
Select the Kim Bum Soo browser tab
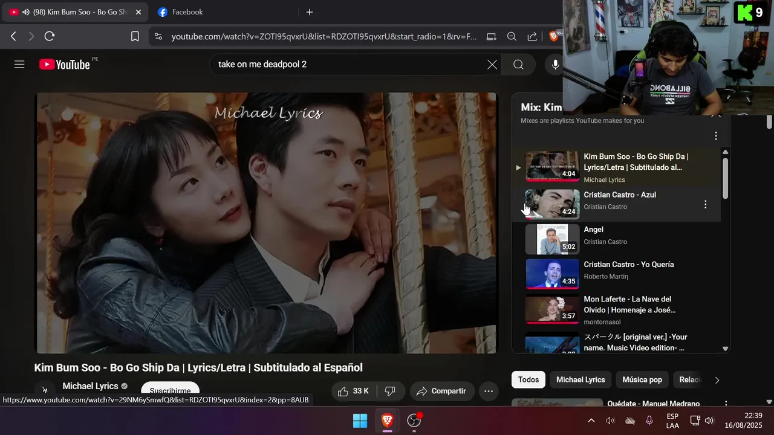tap(76, 12)
